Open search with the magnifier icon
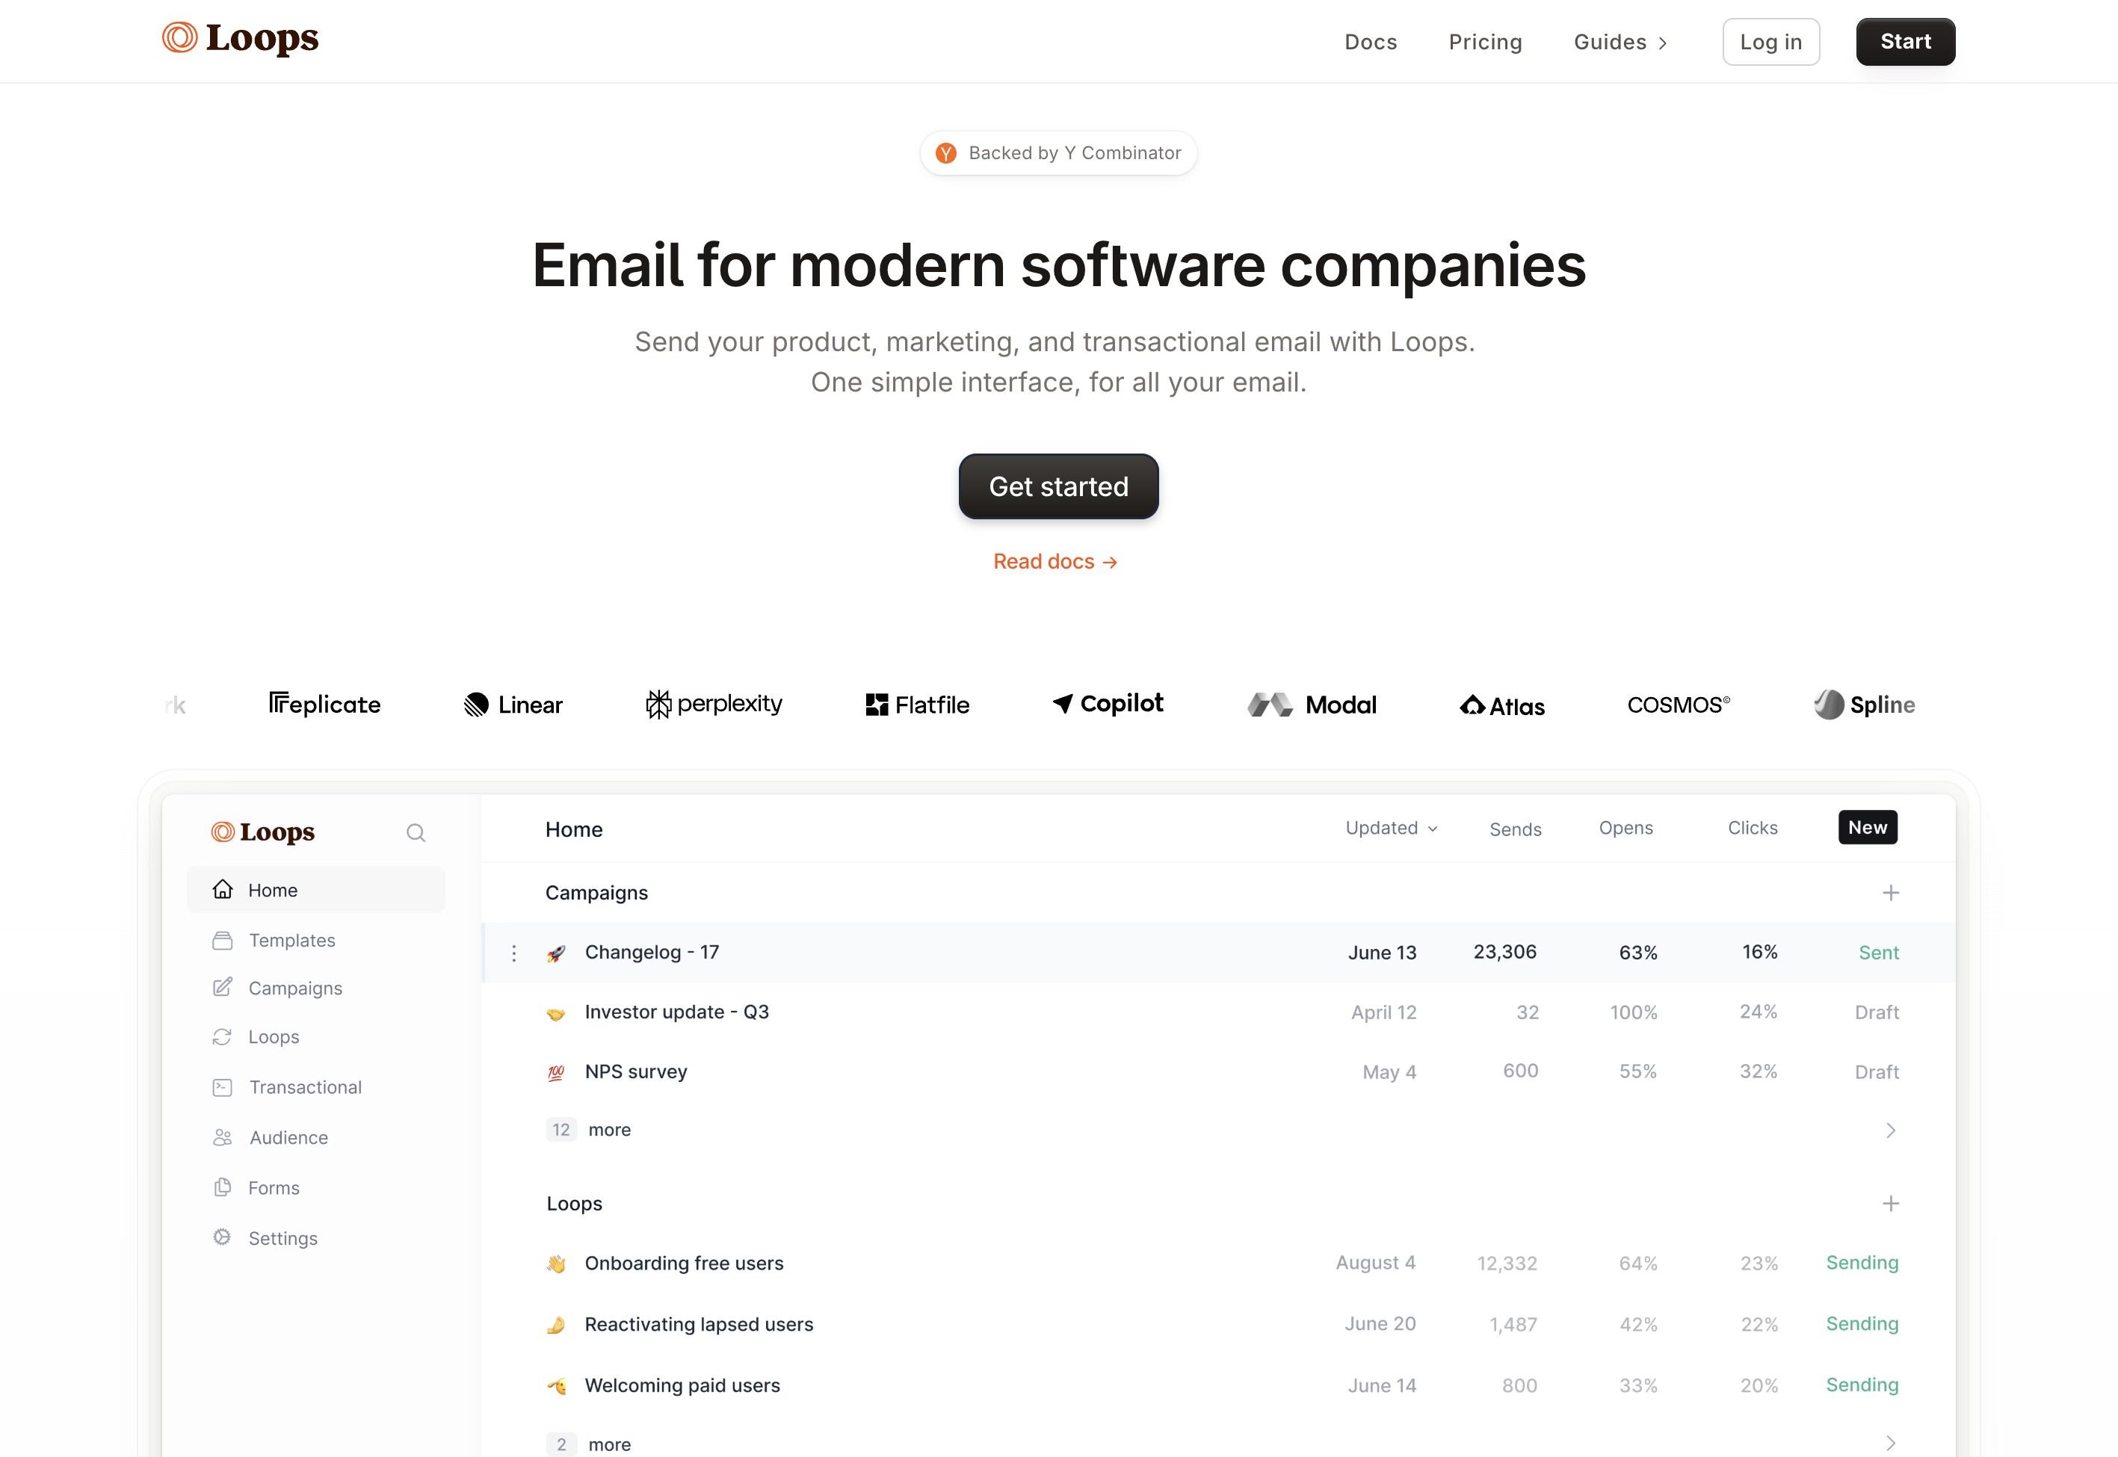The width and height of the screenshot is (2118, 1457). 416,832
